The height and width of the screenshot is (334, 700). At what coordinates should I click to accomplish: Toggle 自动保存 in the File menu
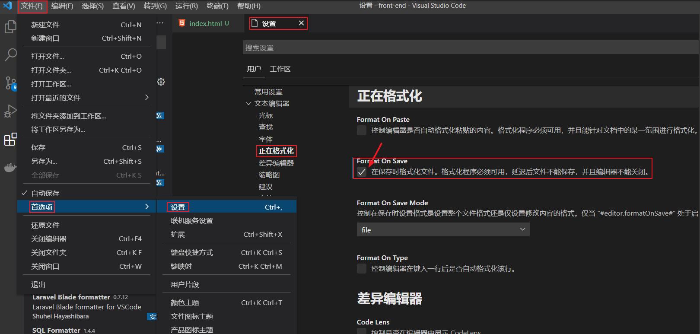(86, 193)
